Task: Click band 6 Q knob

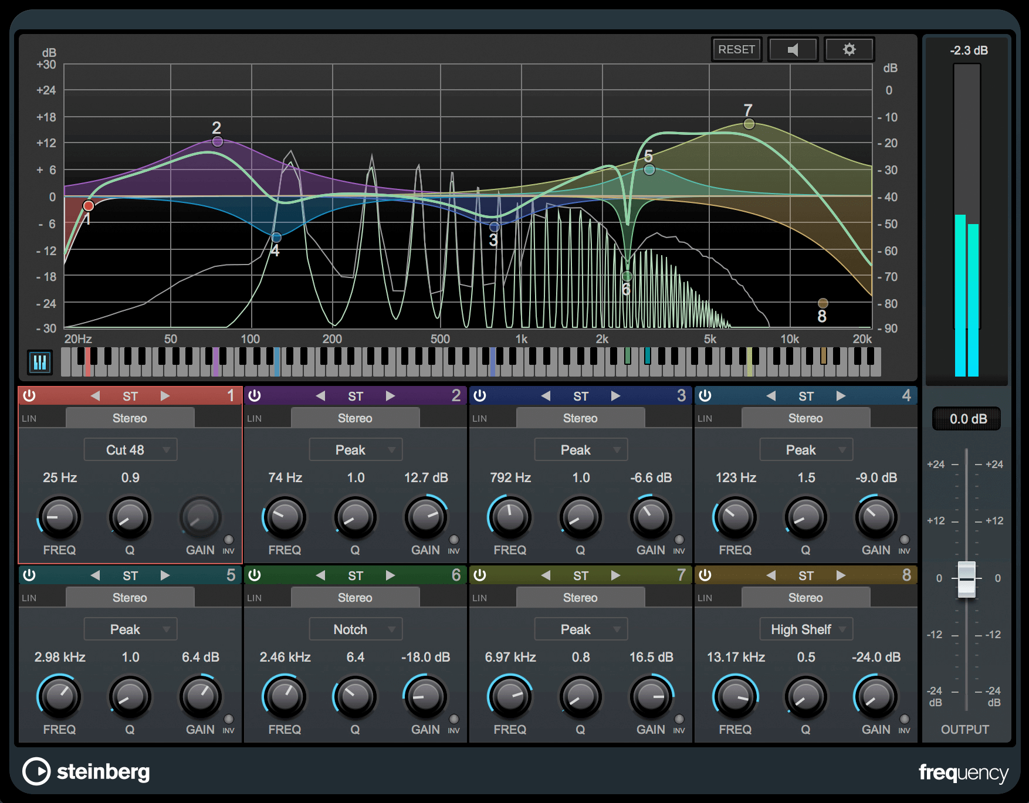Action: click(356, 697)
